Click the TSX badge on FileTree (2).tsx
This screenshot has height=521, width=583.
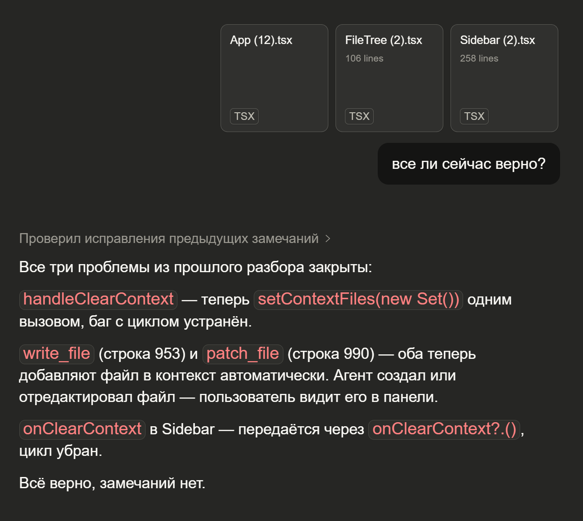point(359,116)
